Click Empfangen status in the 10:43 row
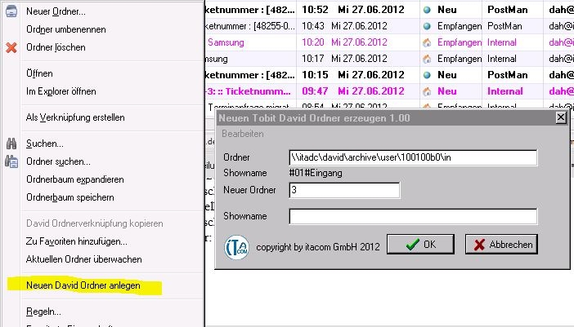This screenshot has width=574, height=327. (x=460, y=26)
